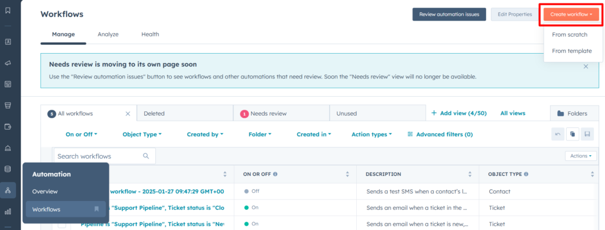Open the Reporting bar chart sidebar icon
The height and width of the screenshot is (230, 605).
[x=8, y=211]
